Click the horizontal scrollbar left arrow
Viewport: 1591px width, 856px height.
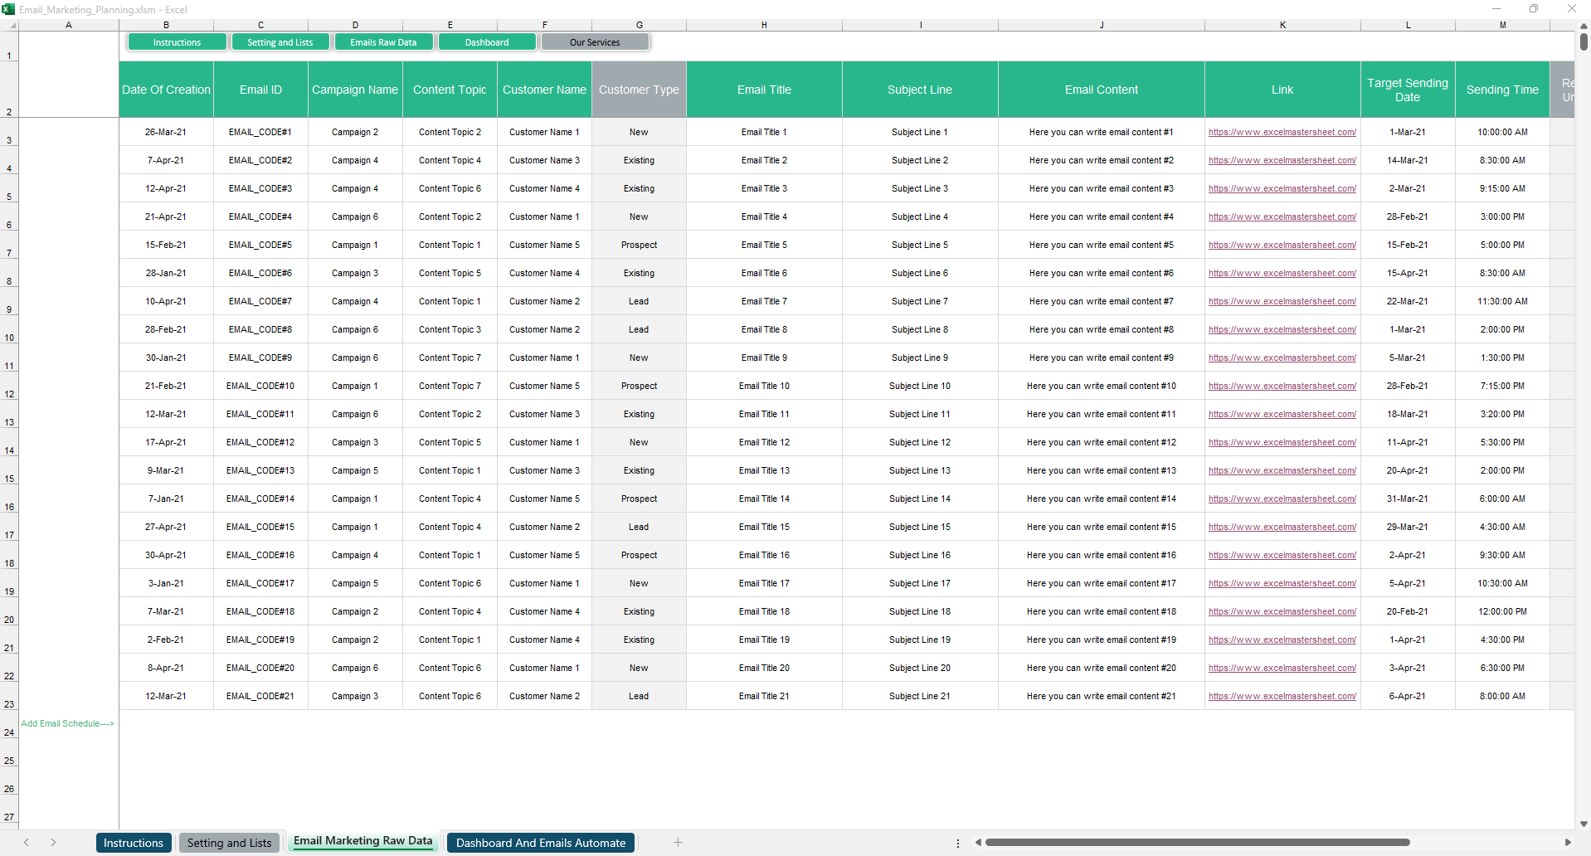tap(979, 843)
